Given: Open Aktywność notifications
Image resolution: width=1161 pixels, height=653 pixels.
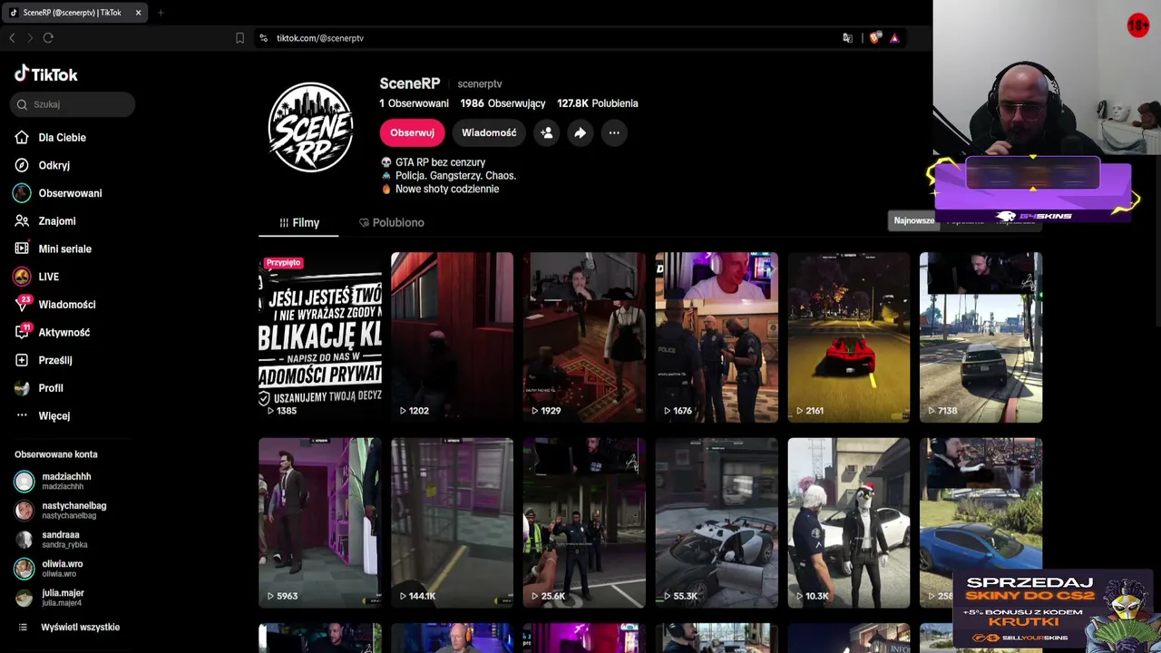Looking at the screenshot, I should [x=53, y=333].
